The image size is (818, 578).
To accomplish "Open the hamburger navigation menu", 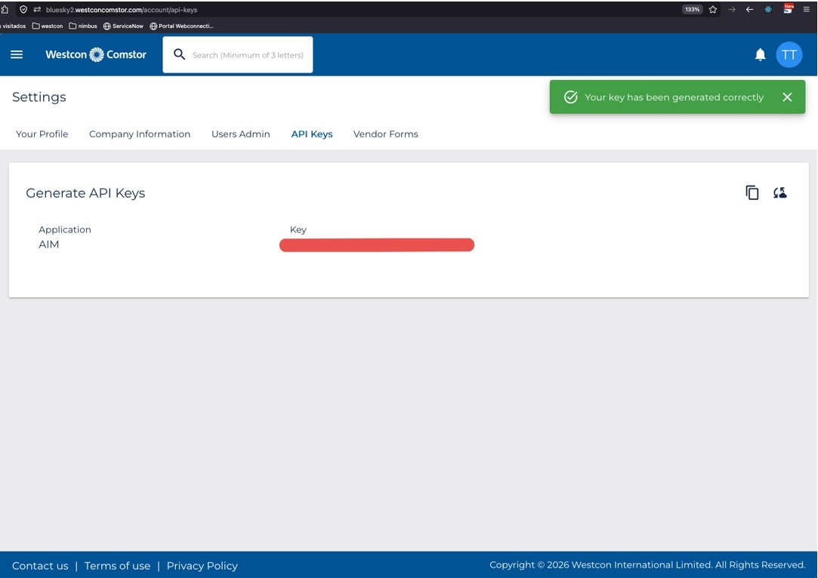I will point(17,54).
